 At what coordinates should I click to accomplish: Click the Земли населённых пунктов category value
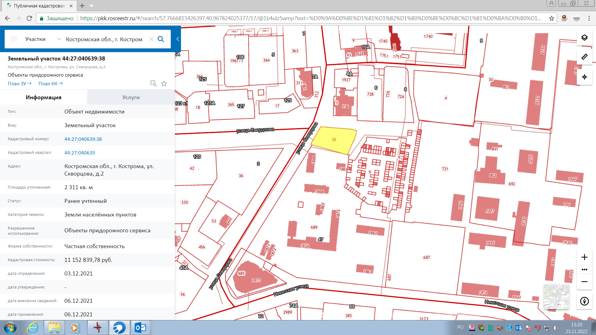[100, 215]
